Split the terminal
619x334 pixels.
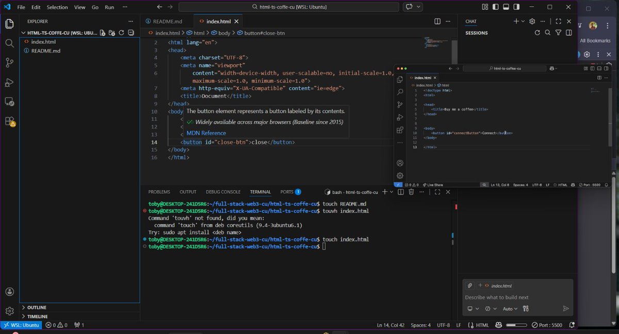click(x=400, y=192)
